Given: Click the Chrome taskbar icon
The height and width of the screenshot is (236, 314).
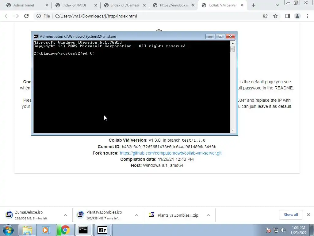Looking at the screenshot, I should pyautogui.click(x=65, y=230).
